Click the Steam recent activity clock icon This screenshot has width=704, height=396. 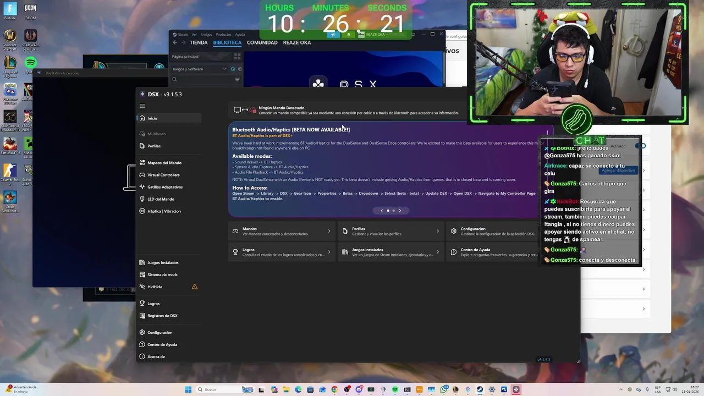click(x=233, y=69)
